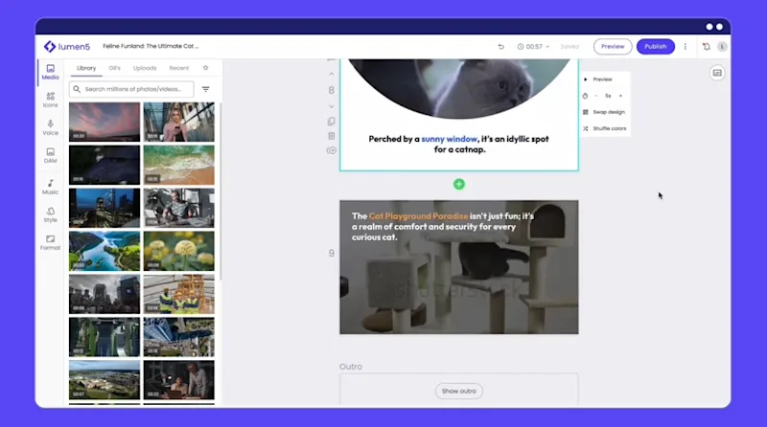The height and width of the screenshot is (427, 767).
Task: Click the undo arrow icon
Action: 500,46
